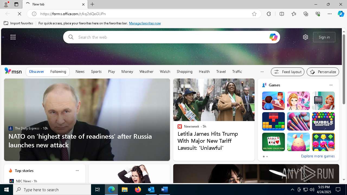Viewport: 347px width, 195px height.
Task: Open the Money category
Action: pyautogui.click(x=127, y=71)
